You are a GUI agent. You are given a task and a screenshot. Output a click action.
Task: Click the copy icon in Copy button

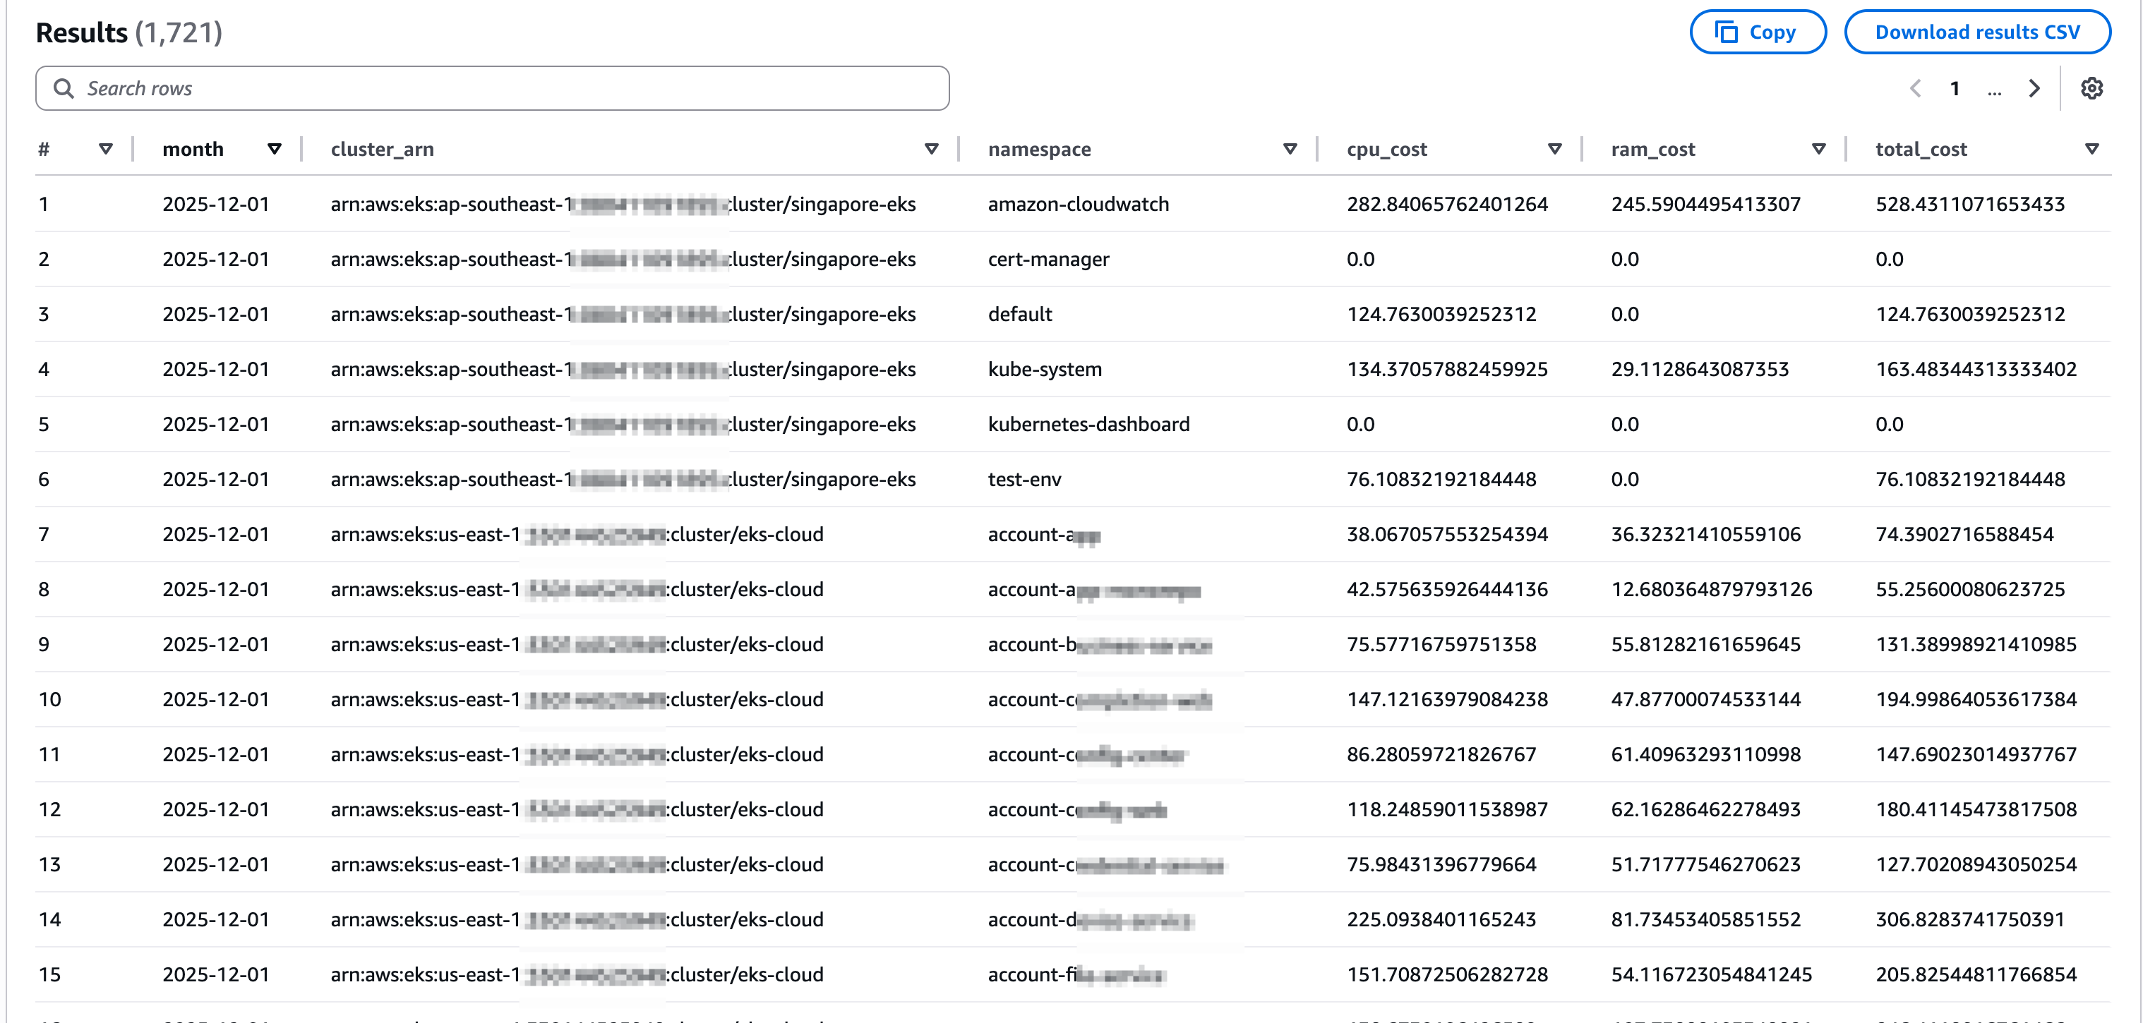pyautogui.click(x=1727, y=32)
